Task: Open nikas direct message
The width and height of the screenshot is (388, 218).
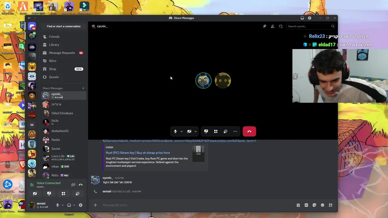Action: pyautogui.click(x=64, y=167)
